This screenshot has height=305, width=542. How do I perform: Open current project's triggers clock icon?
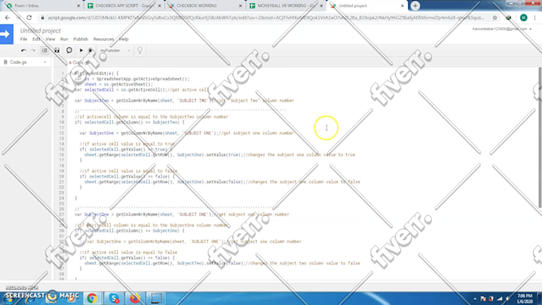69,50
